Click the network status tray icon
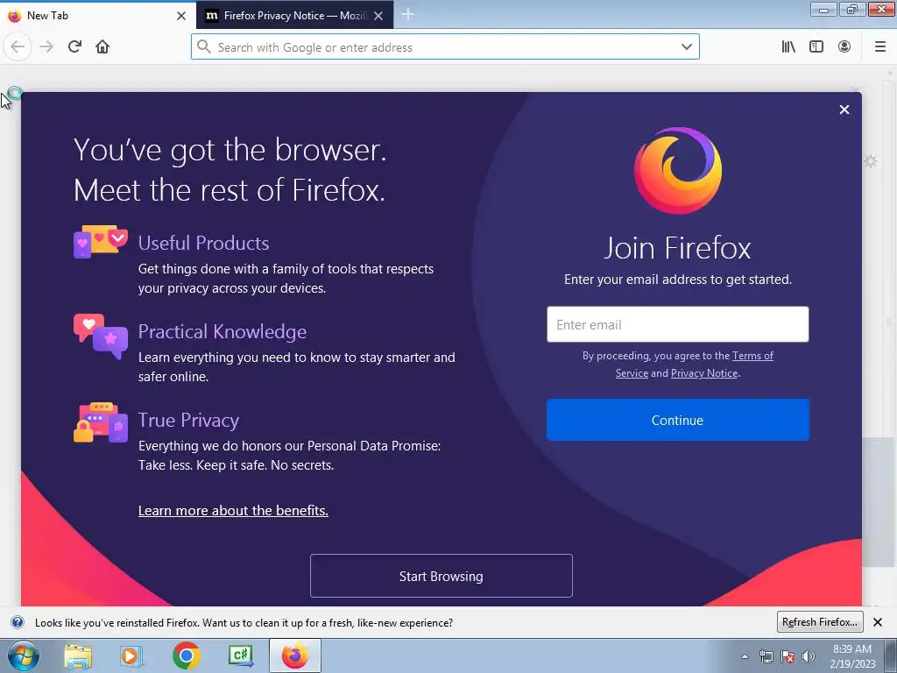Image resolution: width=897 pixels, height=673 pixels. coord(766,656)
